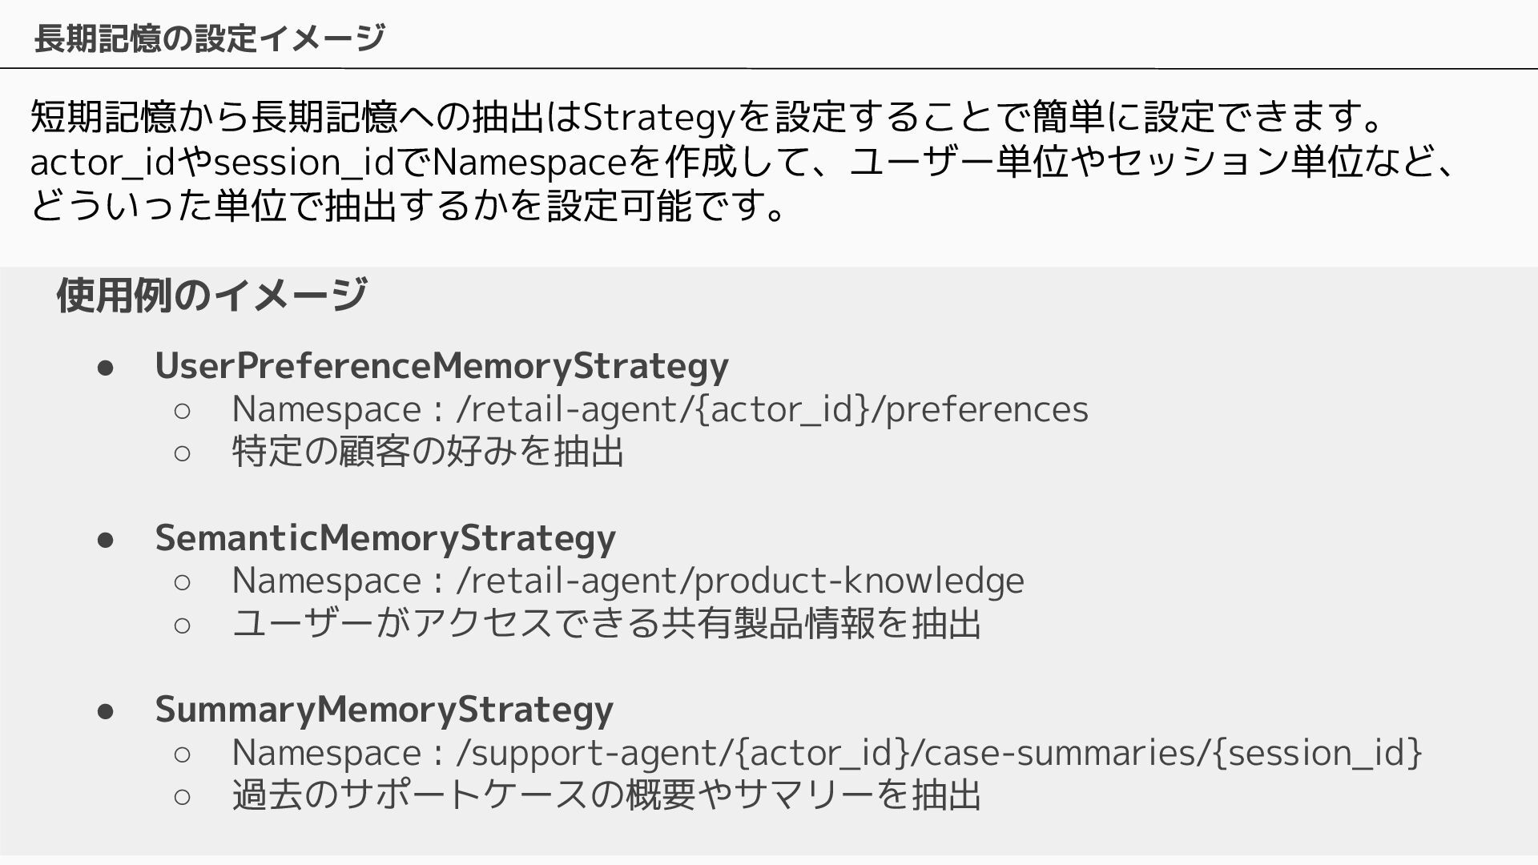The width and height of the screenshot is (1538, 865).
Task: Click the hollow bullet beside product-knowledge Namespace
Action: pyautogui.click(x=182, y=582)
